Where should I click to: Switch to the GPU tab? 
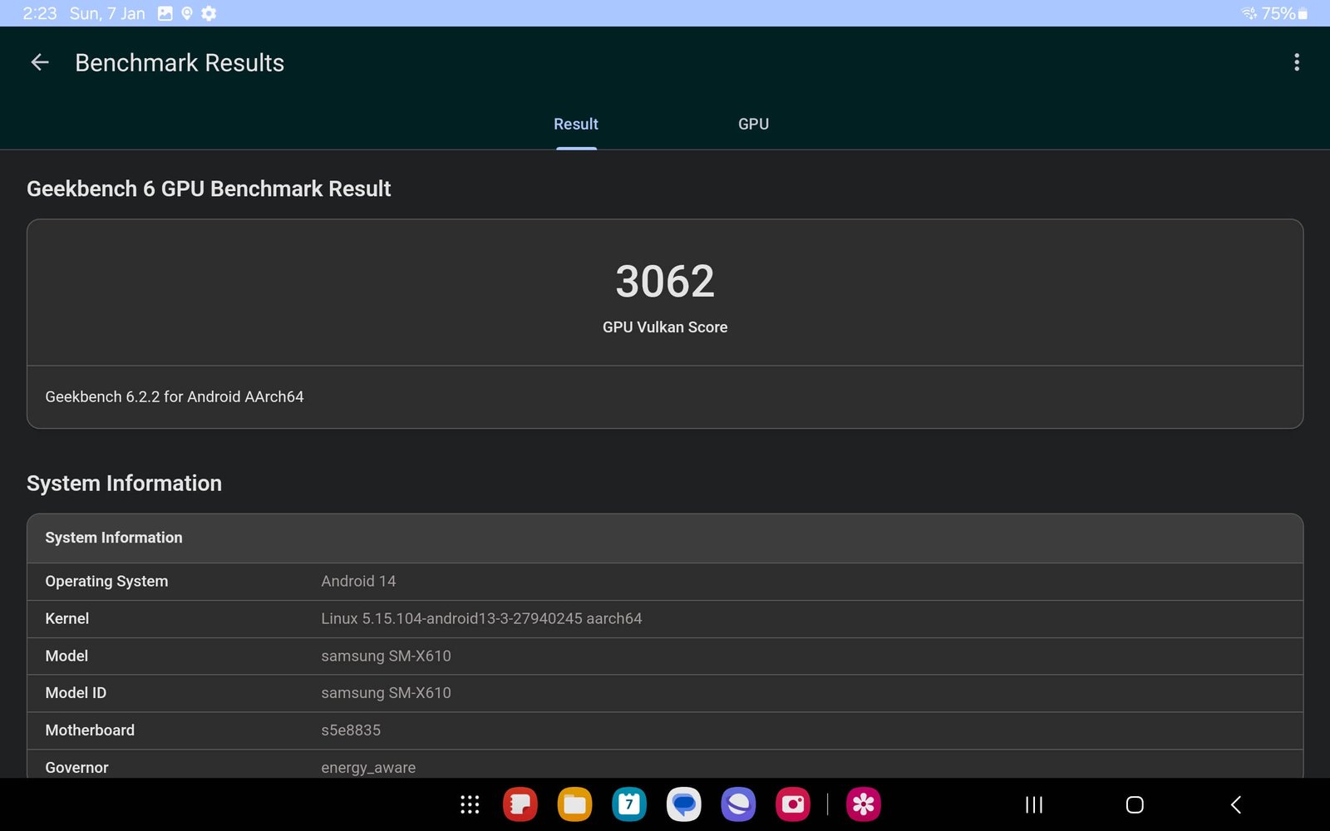click(x=753, y=124)
